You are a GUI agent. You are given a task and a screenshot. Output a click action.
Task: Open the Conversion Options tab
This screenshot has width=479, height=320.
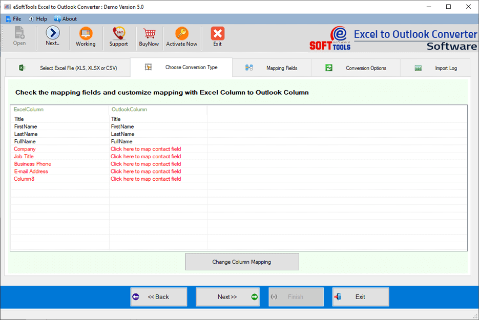pos(366,68)
